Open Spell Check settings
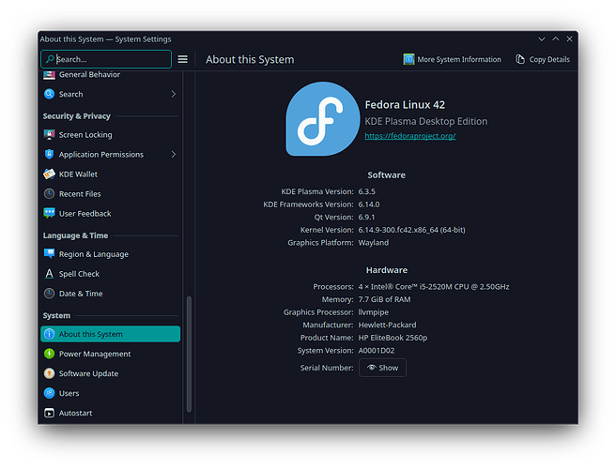This screenshot has width=616, height=469. pyautogui.click(x=111, y=274)
